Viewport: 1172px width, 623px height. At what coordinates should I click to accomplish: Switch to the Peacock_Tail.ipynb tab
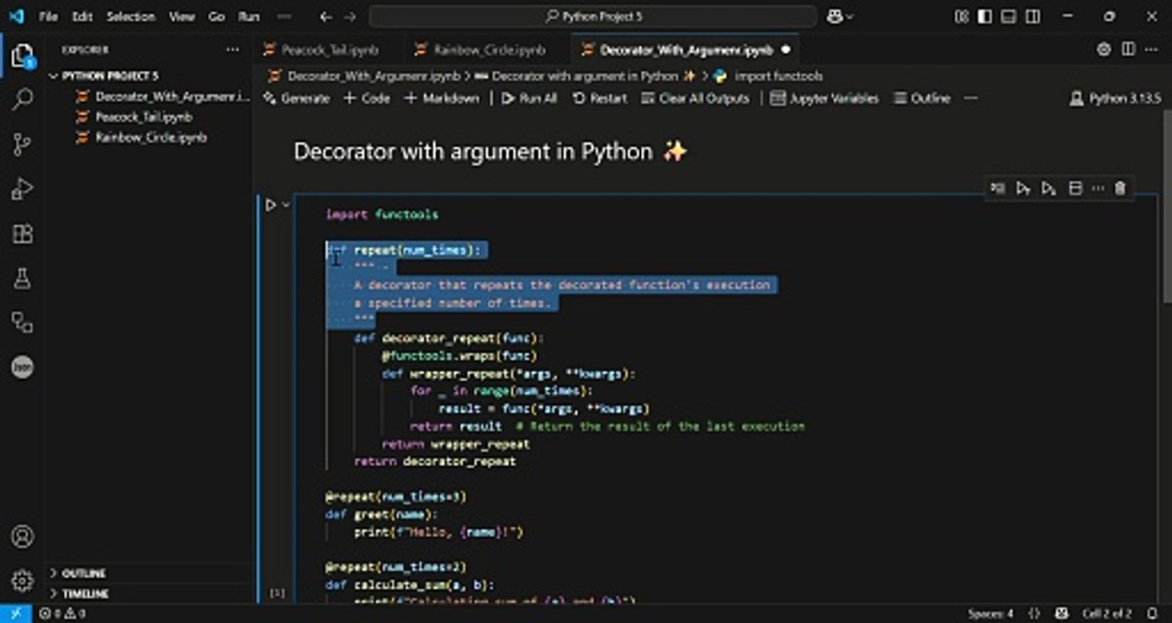point(330,50)
